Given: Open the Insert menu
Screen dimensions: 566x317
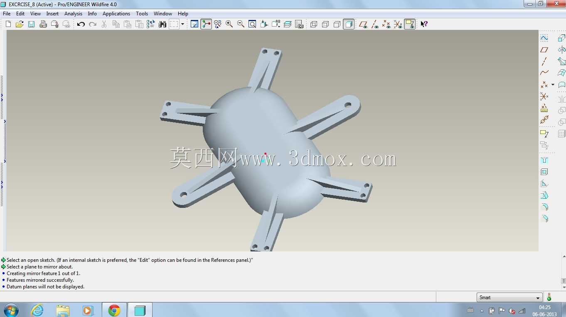Looking at the screenshot, I should 52,14.
